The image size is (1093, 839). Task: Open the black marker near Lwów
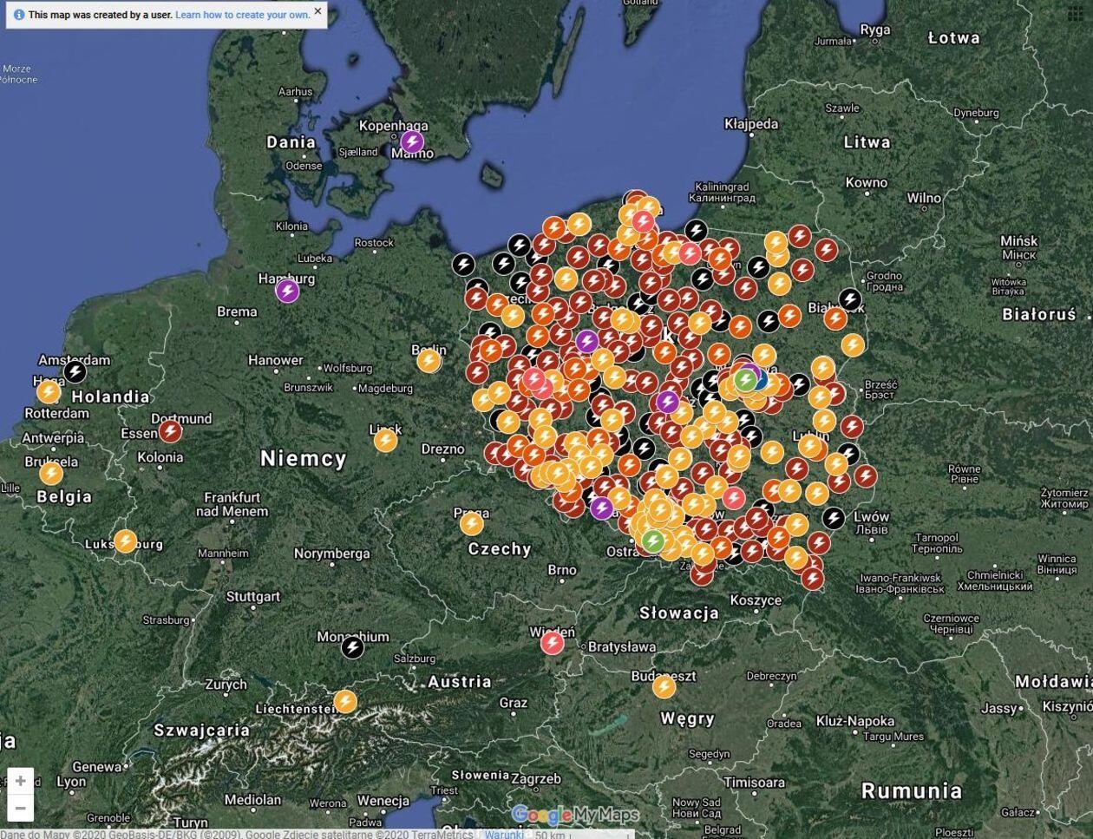pyautogui.click(x=834, y=519)
